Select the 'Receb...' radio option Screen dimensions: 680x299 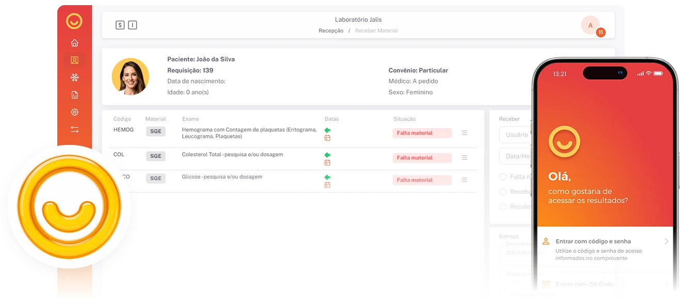(503, 192)
